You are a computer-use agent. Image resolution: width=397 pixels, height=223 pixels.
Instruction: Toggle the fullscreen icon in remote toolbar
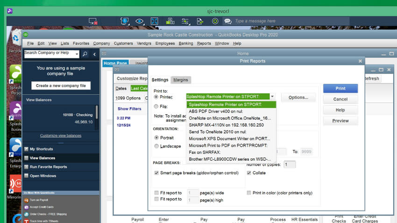point(154,21)
